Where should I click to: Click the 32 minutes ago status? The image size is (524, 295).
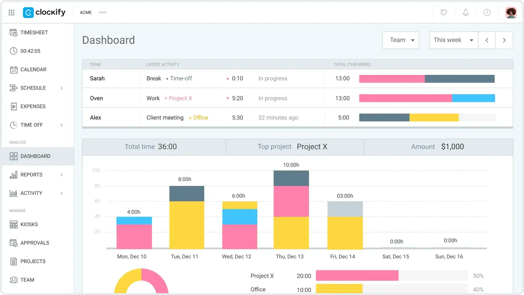click(278, 118)
